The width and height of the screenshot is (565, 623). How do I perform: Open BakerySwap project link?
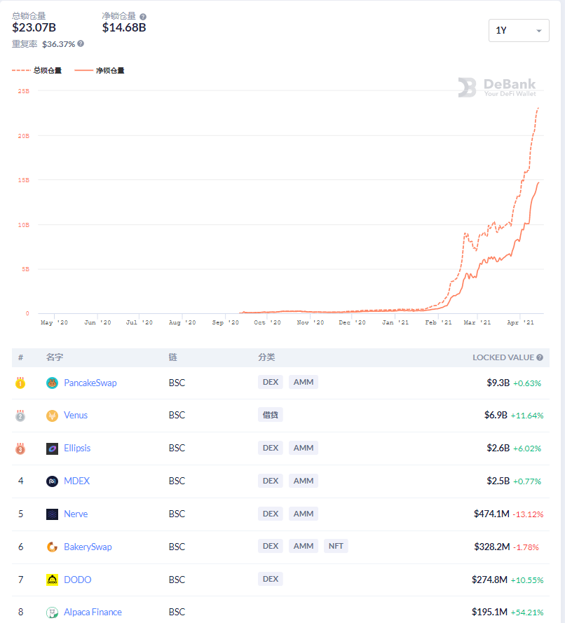(x=88, y=547)
